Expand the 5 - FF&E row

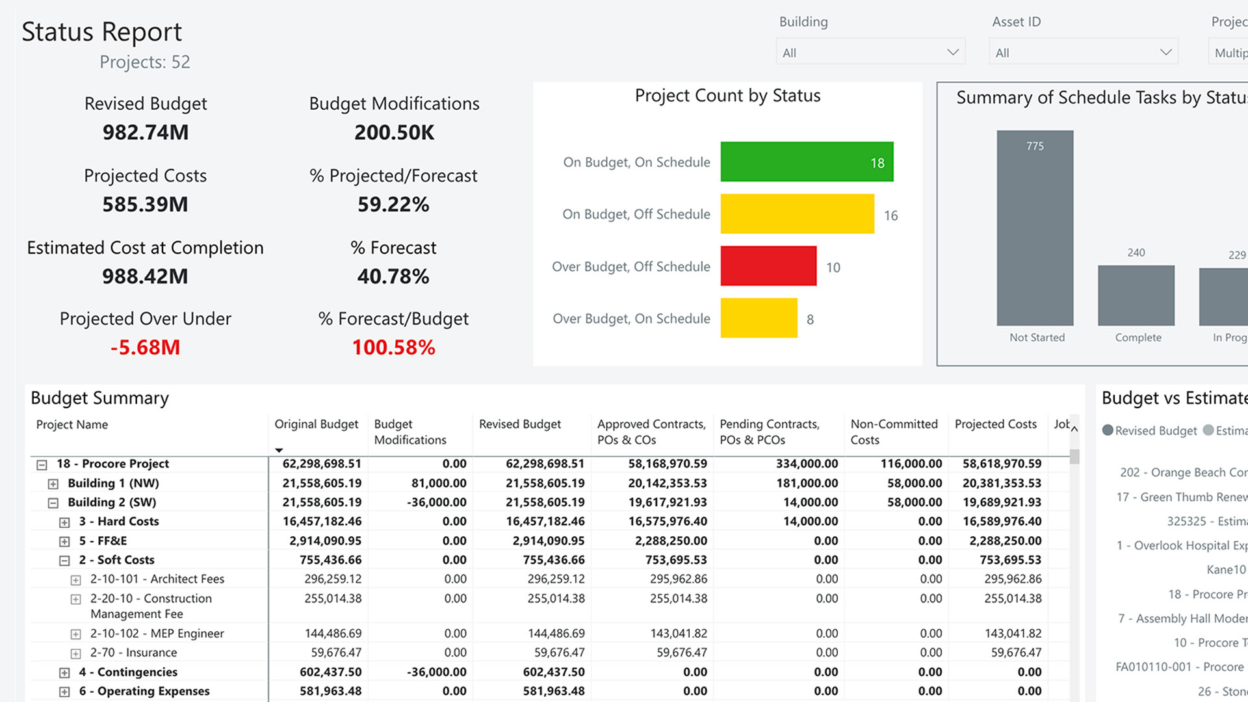point(64,541)
